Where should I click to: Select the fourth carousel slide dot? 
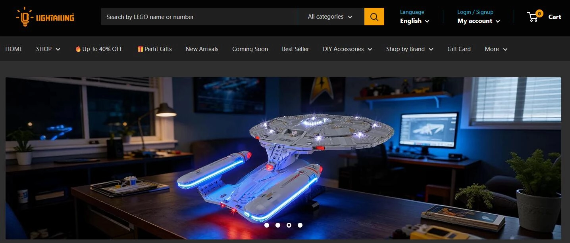300,225
